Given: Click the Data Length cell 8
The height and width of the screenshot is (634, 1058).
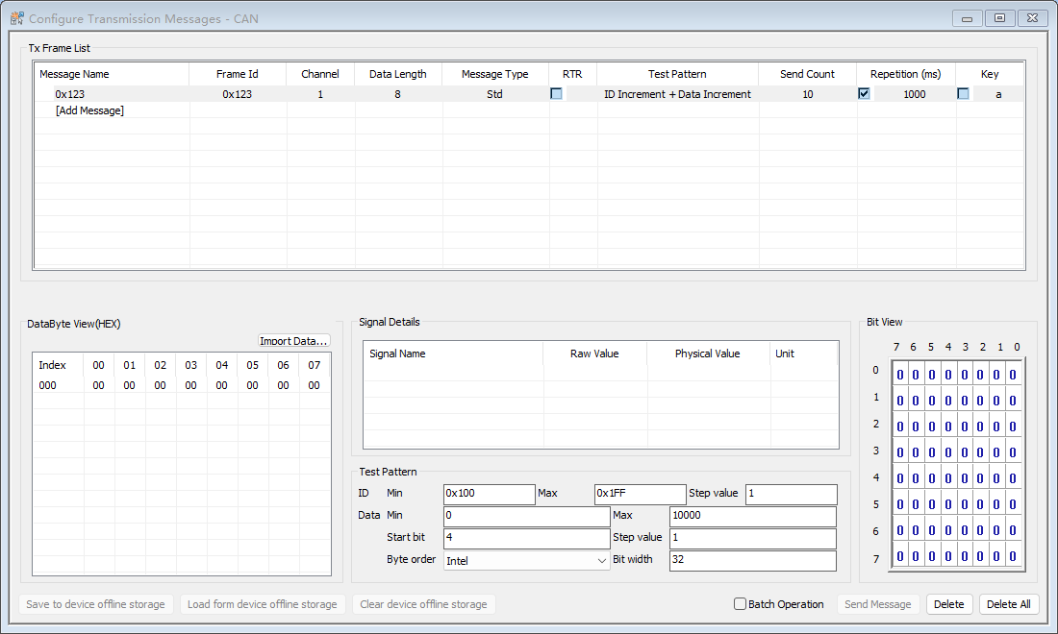Looking at the screenshot, I should point(397,94).
